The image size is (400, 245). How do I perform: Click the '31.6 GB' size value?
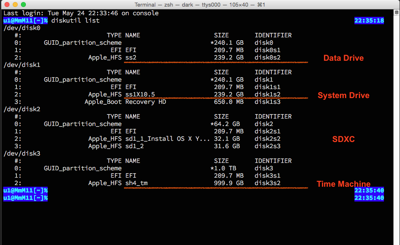[227, 147]
